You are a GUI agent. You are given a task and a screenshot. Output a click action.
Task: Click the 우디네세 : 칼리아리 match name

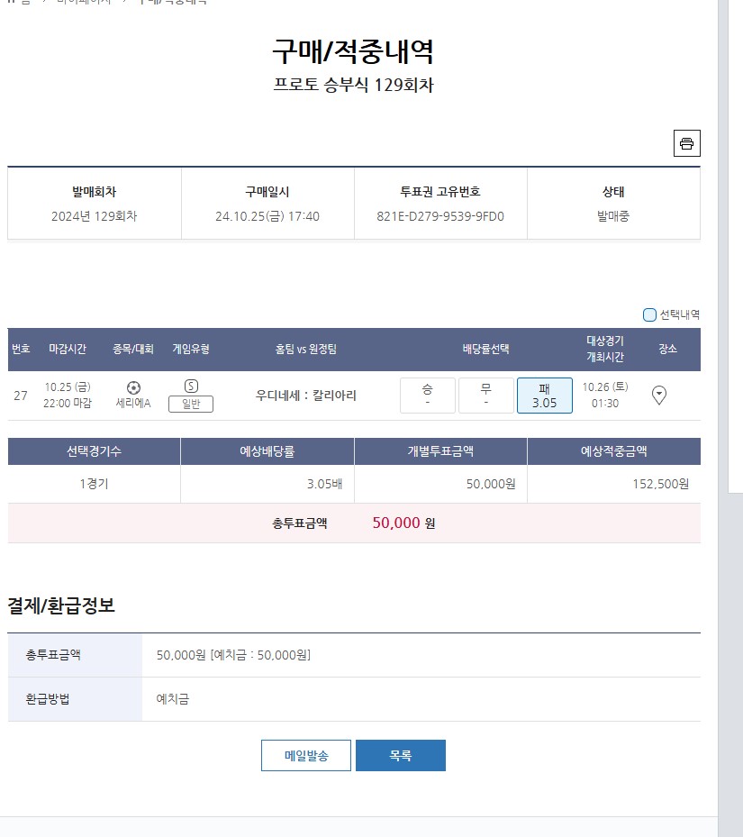click(306, 396)
